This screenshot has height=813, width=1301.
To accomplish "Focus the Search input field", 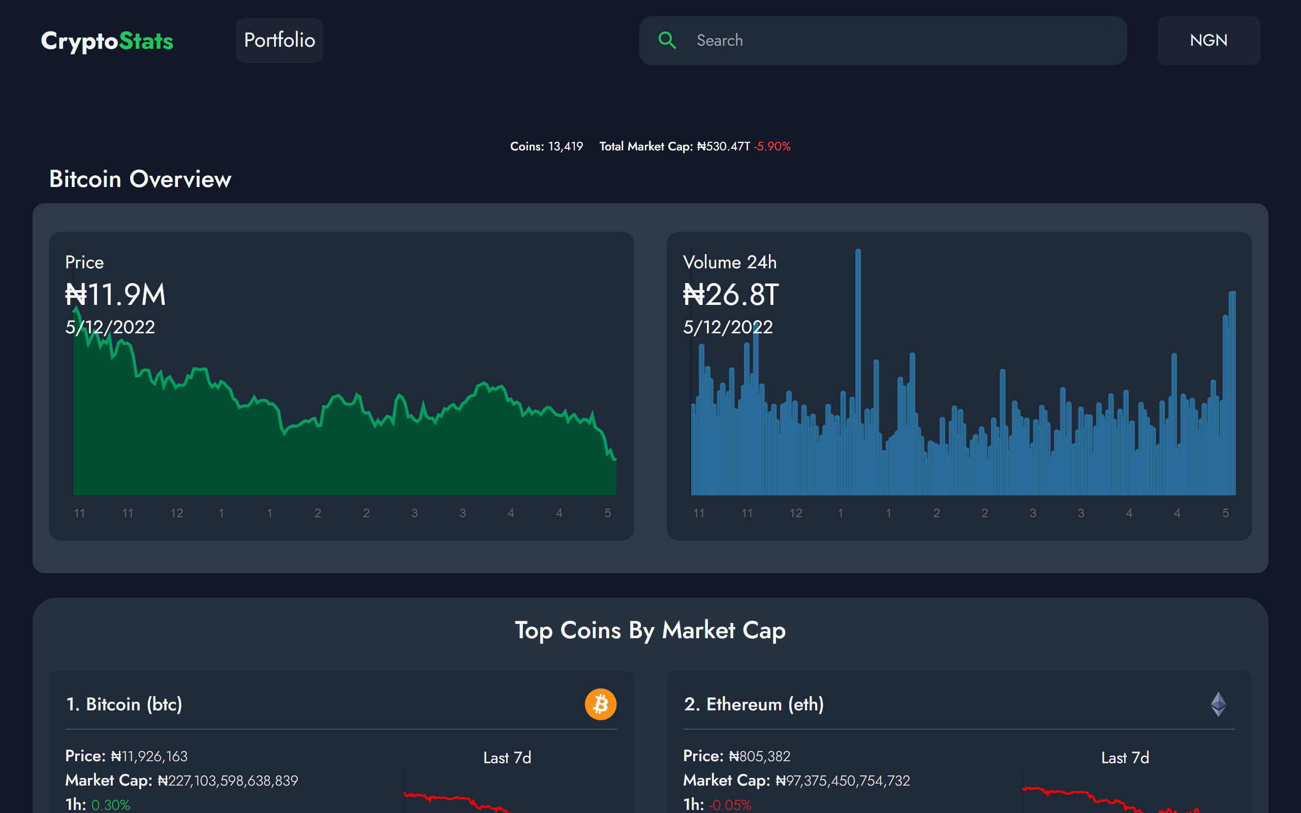I will coord(883,40).
